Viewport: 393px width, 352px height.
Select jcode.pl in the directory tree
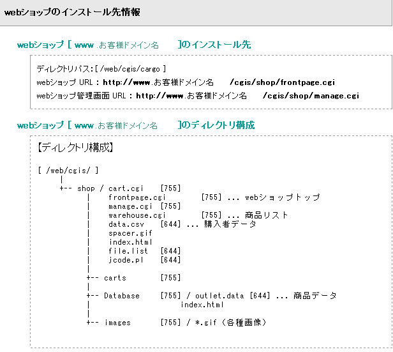[x=126, y=260]
